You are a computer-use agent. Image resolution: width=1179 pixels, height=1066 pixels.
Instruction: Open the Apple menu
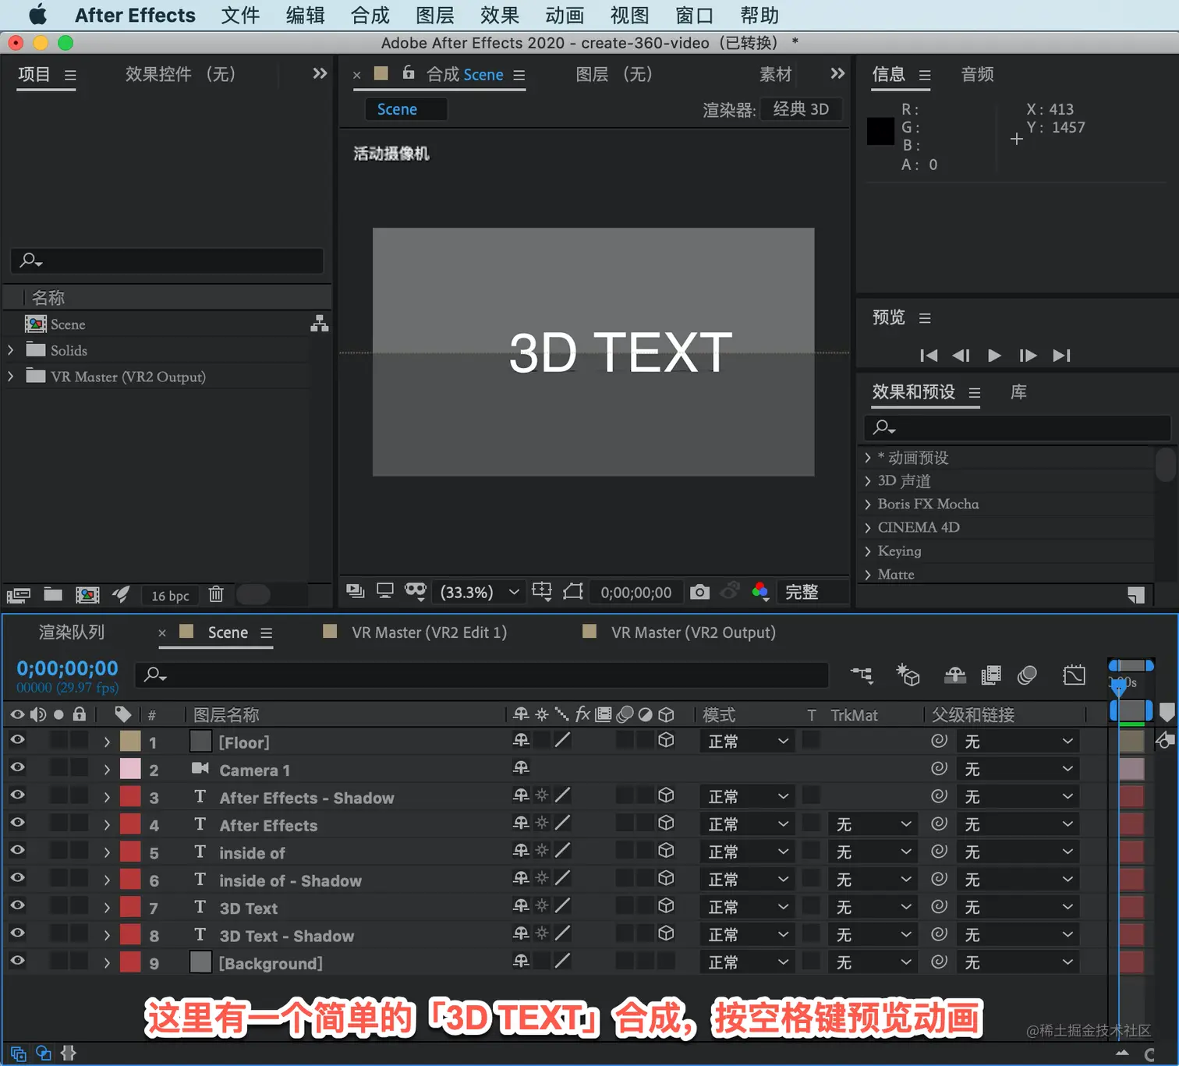coord(37,15)
